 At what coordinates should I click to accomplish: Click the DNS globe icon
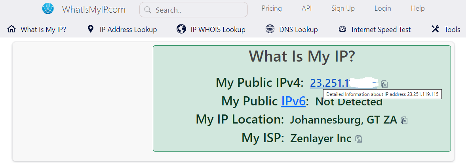[270, 29]
